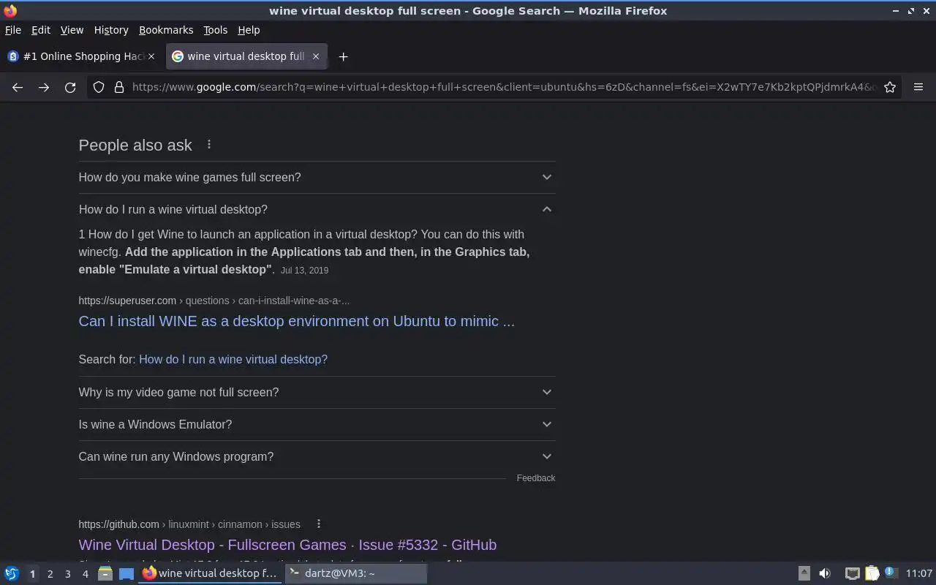Click the show desktop icon in taskbar

click(x=127, y=573)
